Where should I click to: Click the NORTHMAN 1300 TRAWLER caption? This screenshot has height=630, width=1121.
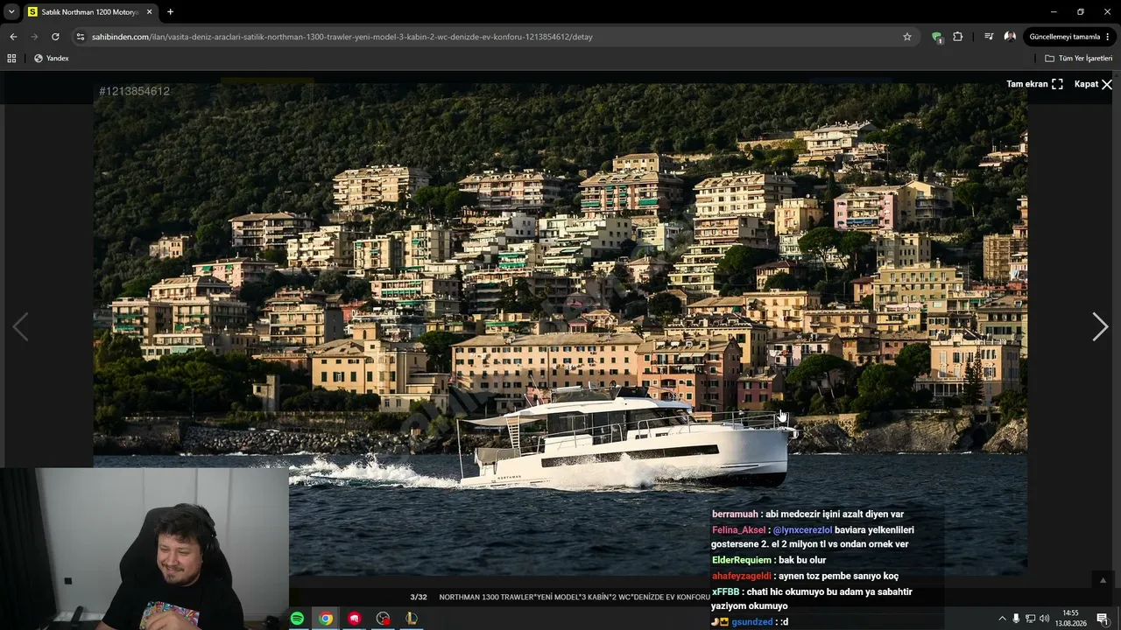(x=575, y=598)
